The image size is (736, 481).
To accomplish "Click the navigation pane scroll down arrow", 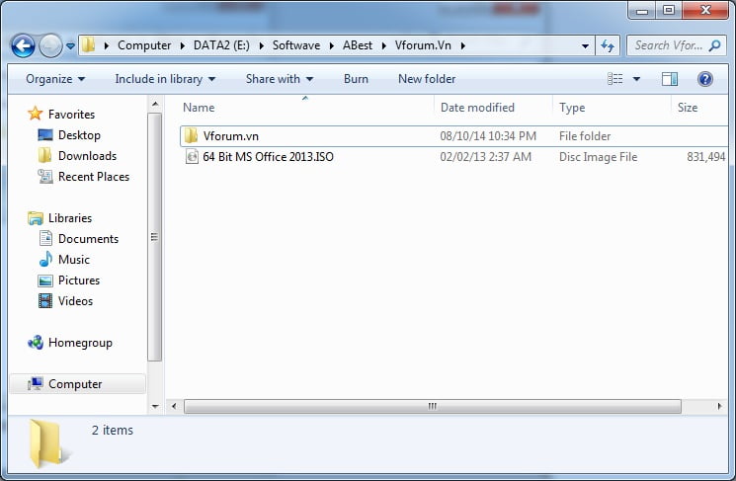I will click(x=155, y=406).
